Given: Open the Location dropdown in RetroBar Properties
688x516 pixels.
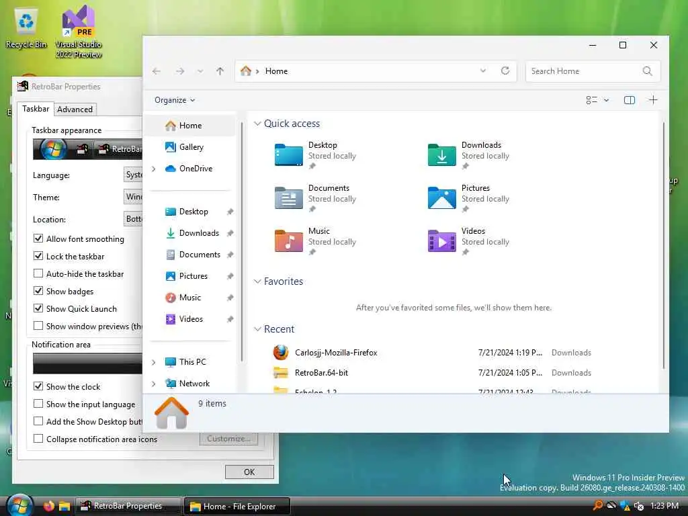Looking at the screenshot, I should click(x=133, y=218).
